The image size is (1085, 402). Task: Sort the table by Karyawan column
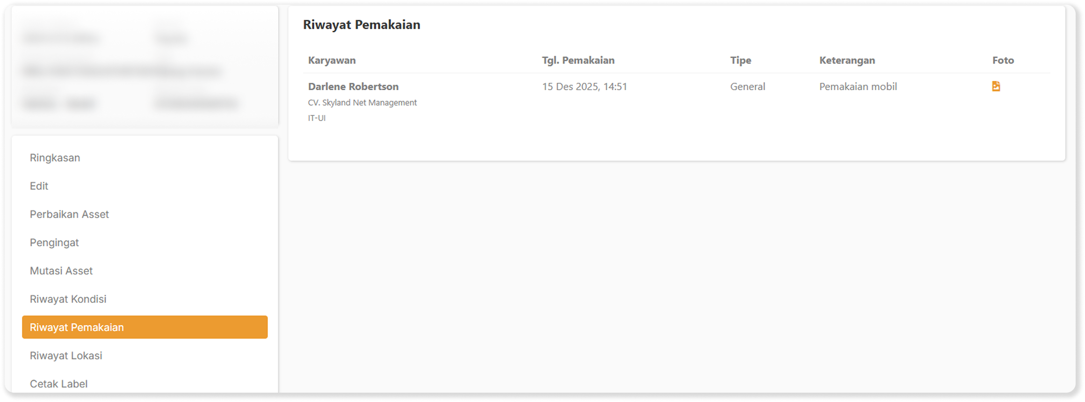coord(332,60)
